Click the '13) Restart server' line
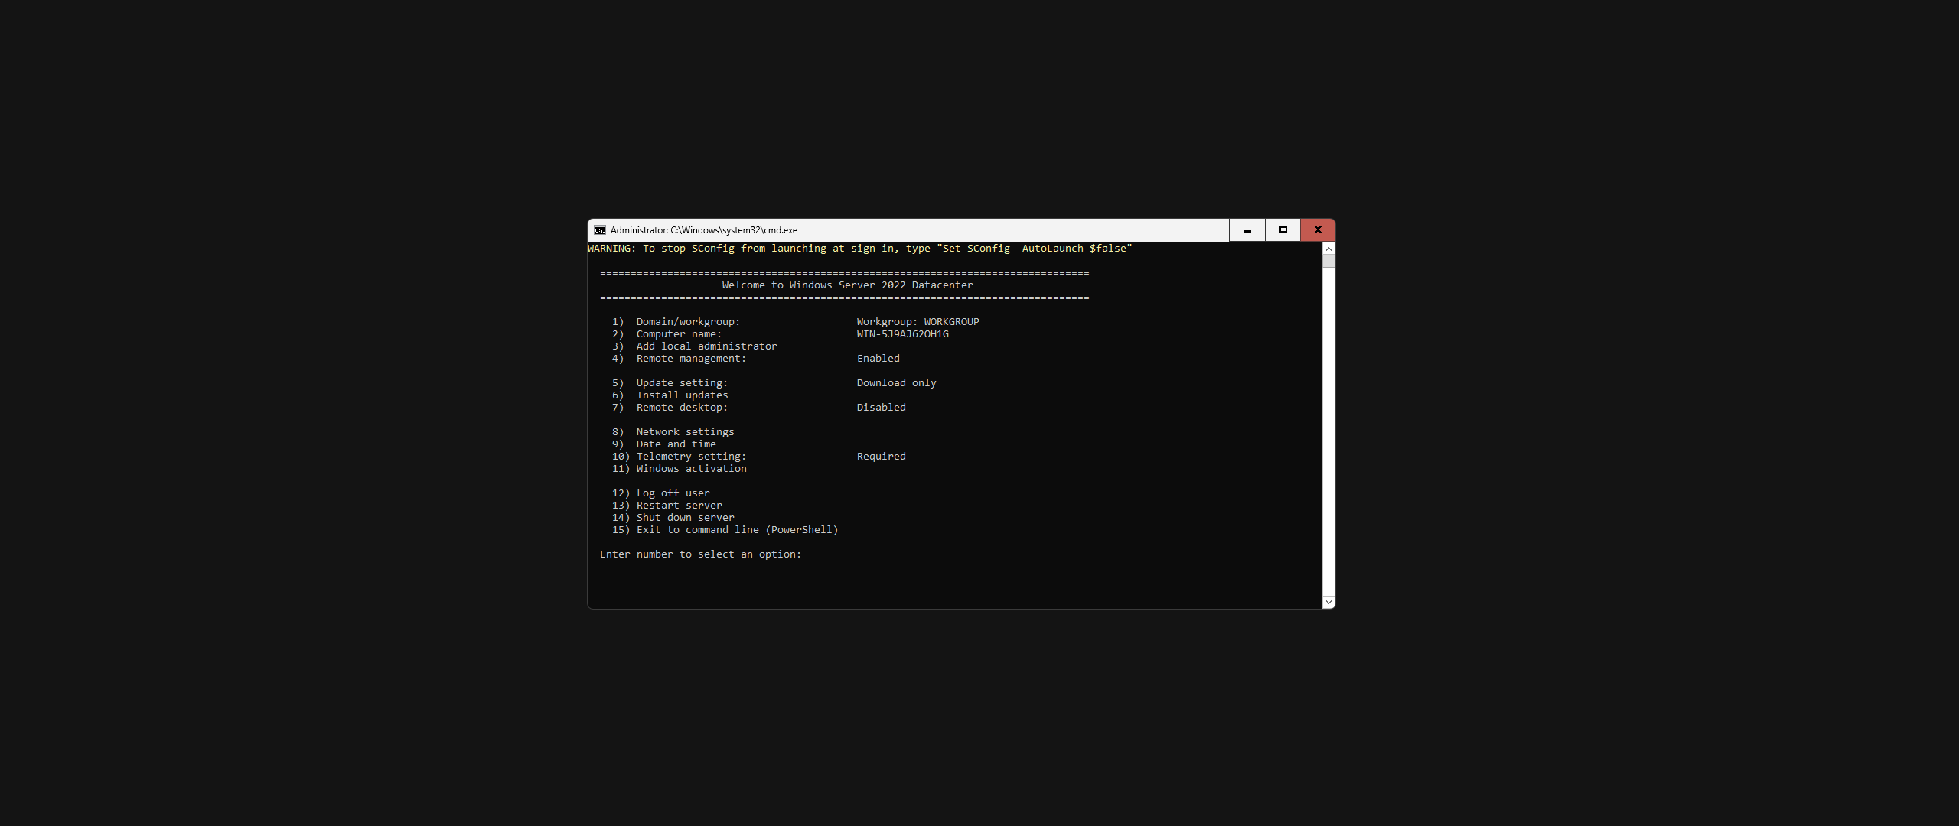The height and width of the screenshot is (826, 1959). pyautogui.click(x=667, y=506)
